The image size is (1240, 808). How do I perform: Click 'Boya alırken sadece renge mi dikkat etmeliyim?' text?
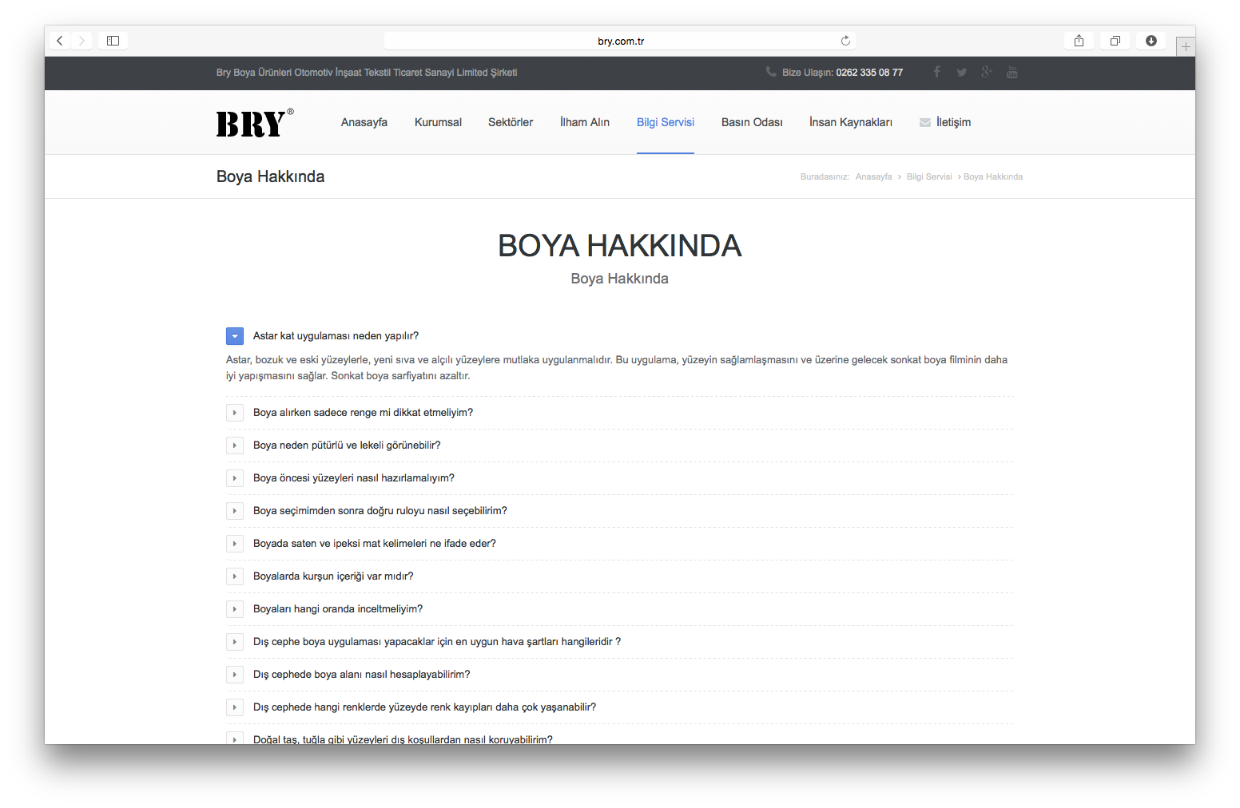point(363,413)
